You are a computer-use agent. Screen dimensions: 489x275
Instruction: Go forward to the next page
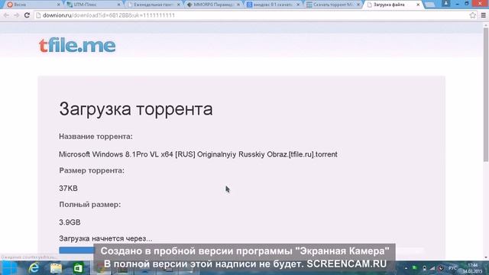tap(17, 15)
